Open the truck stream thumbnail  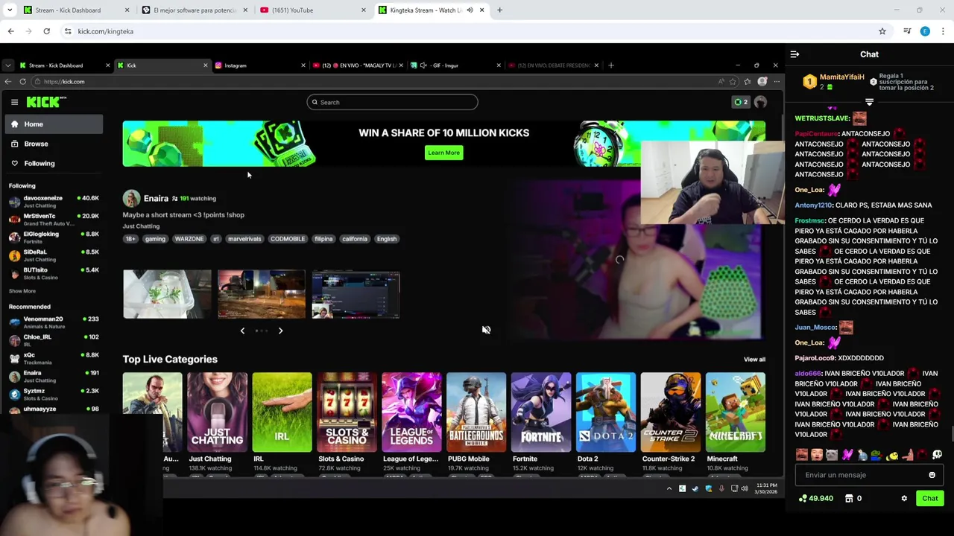click(x=262, y=295)
